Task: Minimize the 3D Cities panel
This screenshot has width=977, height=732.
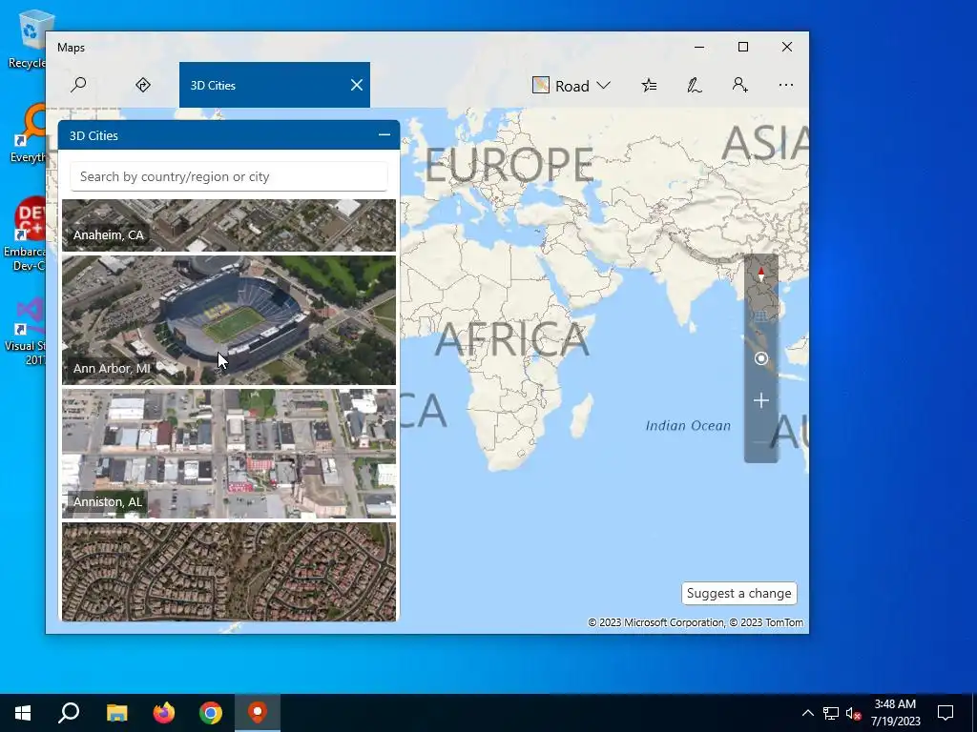Action: coord(385,135)
